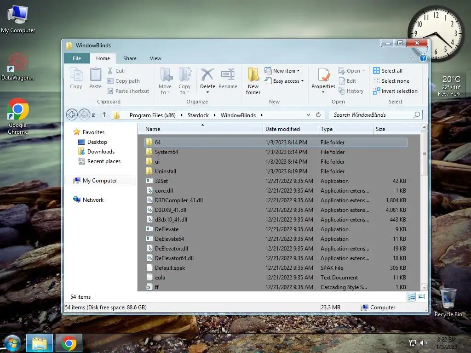This screenshot has width=471, height=353.
Task: Open recent locations dropdown
Action: pyautogui.click(x=93, y=114)
